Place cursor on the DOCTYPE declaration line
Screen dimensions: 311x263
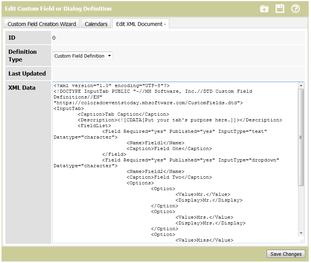(x=153, y=91)
